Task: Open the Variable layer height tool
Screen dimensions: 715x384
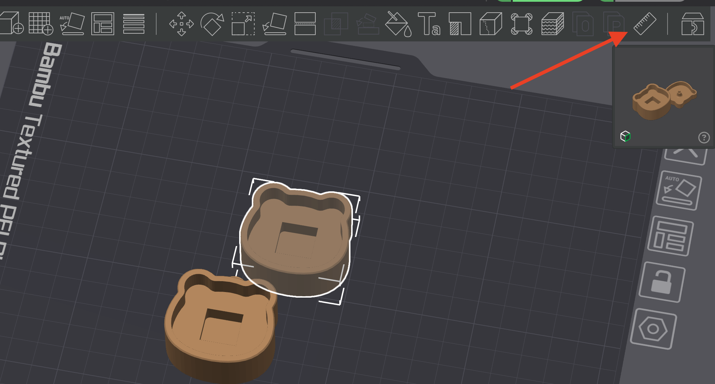Action: point(134,24)
